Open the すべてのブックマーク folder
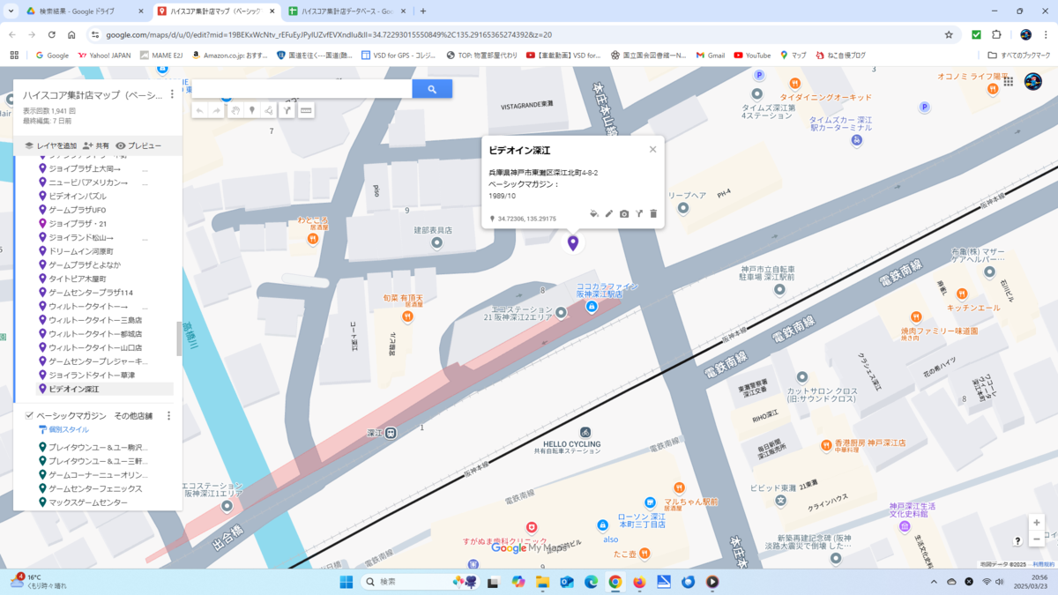 [x=1018, y=55]
